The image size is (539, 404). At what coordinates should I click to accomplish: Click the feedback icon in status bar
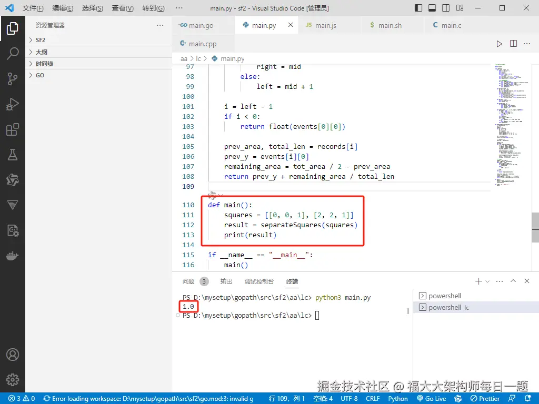point(512,399)
